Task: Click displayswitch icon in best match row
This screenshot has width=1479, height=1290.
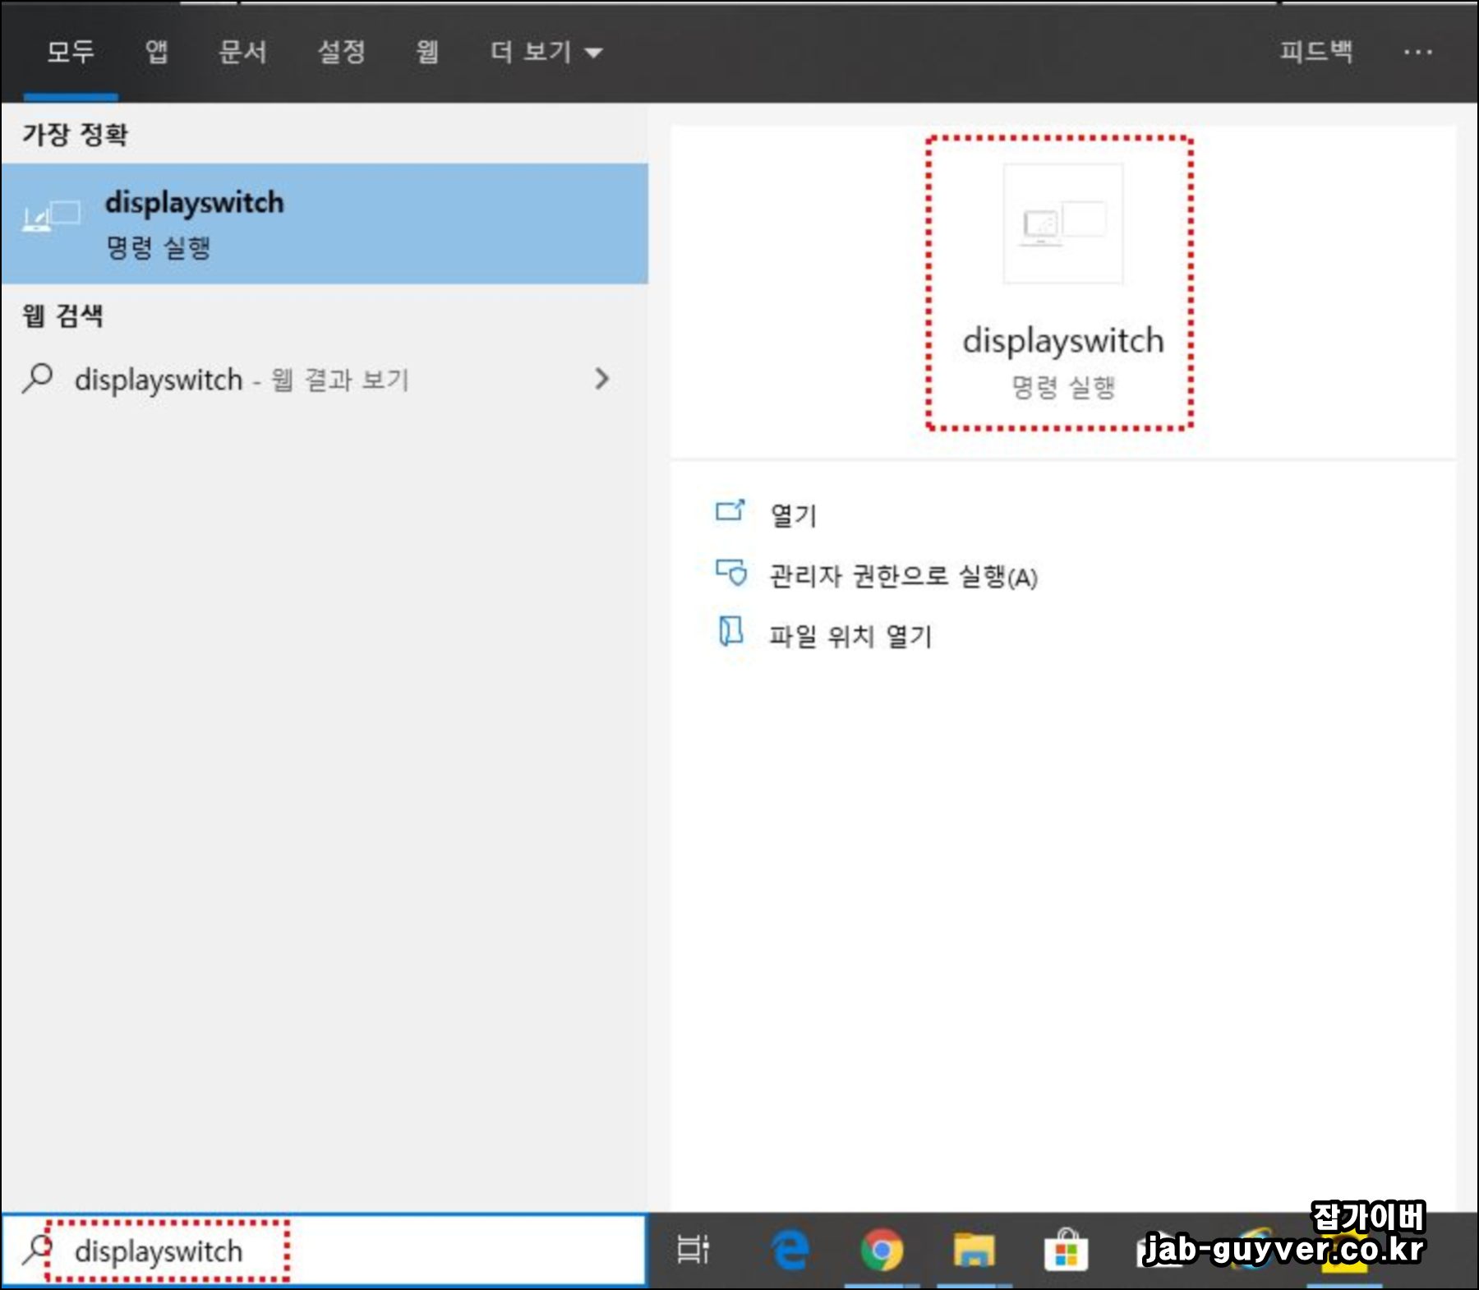Action: (x=51, y=216)
